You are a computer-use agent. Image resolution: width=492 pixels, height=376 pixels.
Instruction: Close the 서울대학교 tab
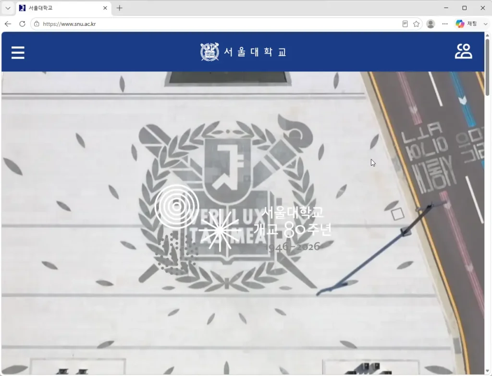tap(105, 8)
